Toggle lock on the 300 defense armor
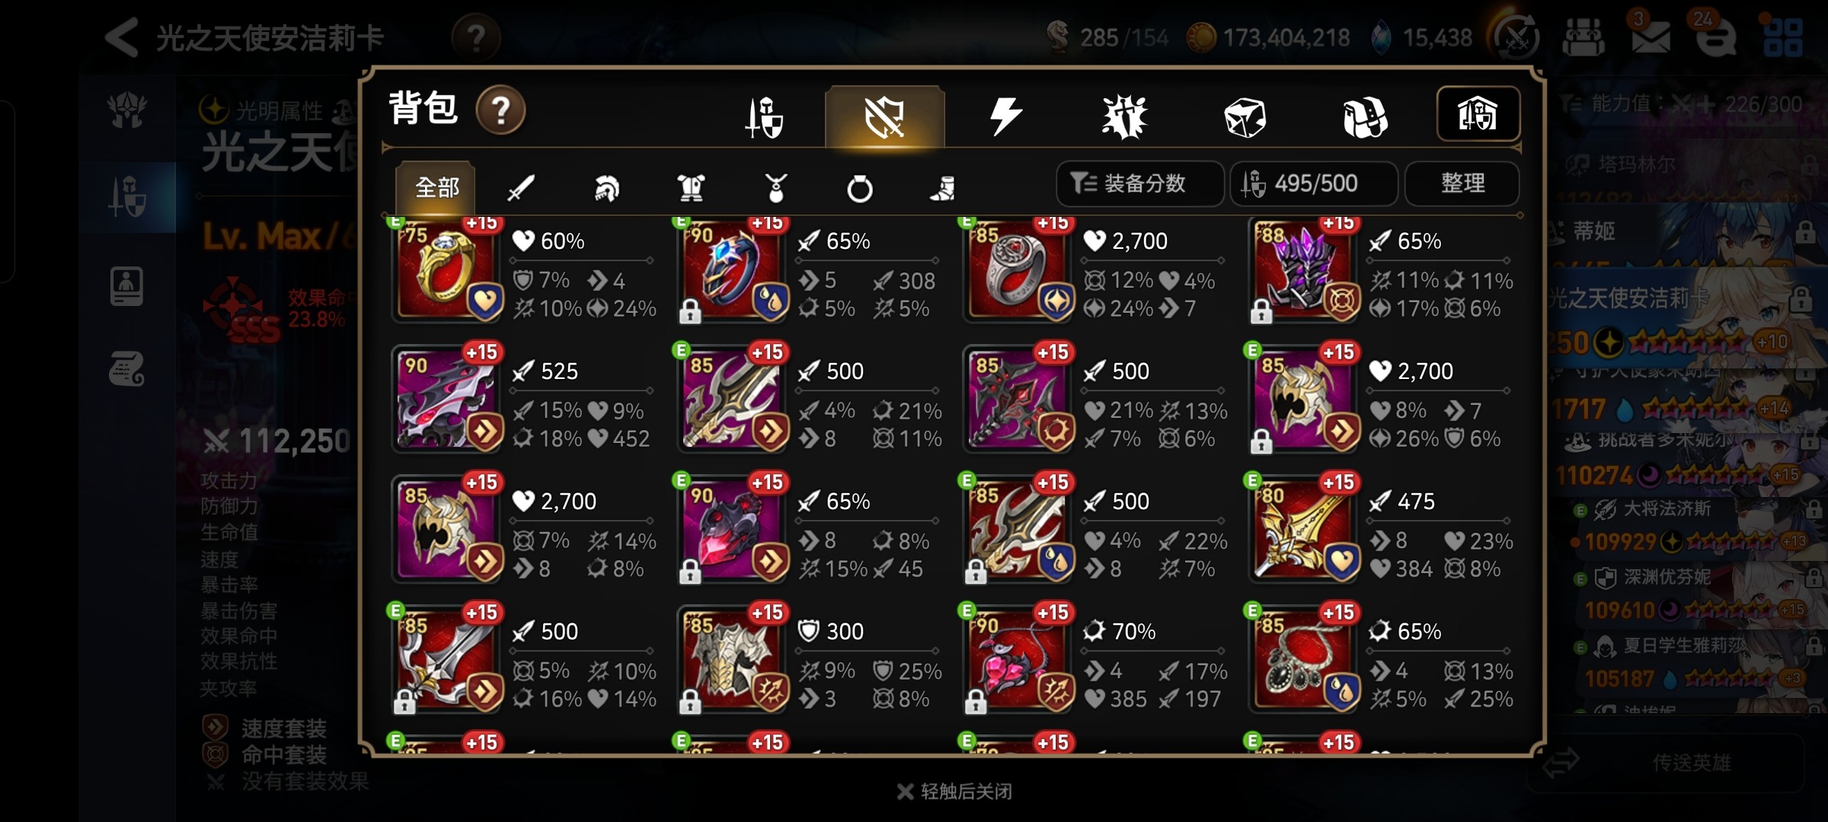 coord(690,701)
